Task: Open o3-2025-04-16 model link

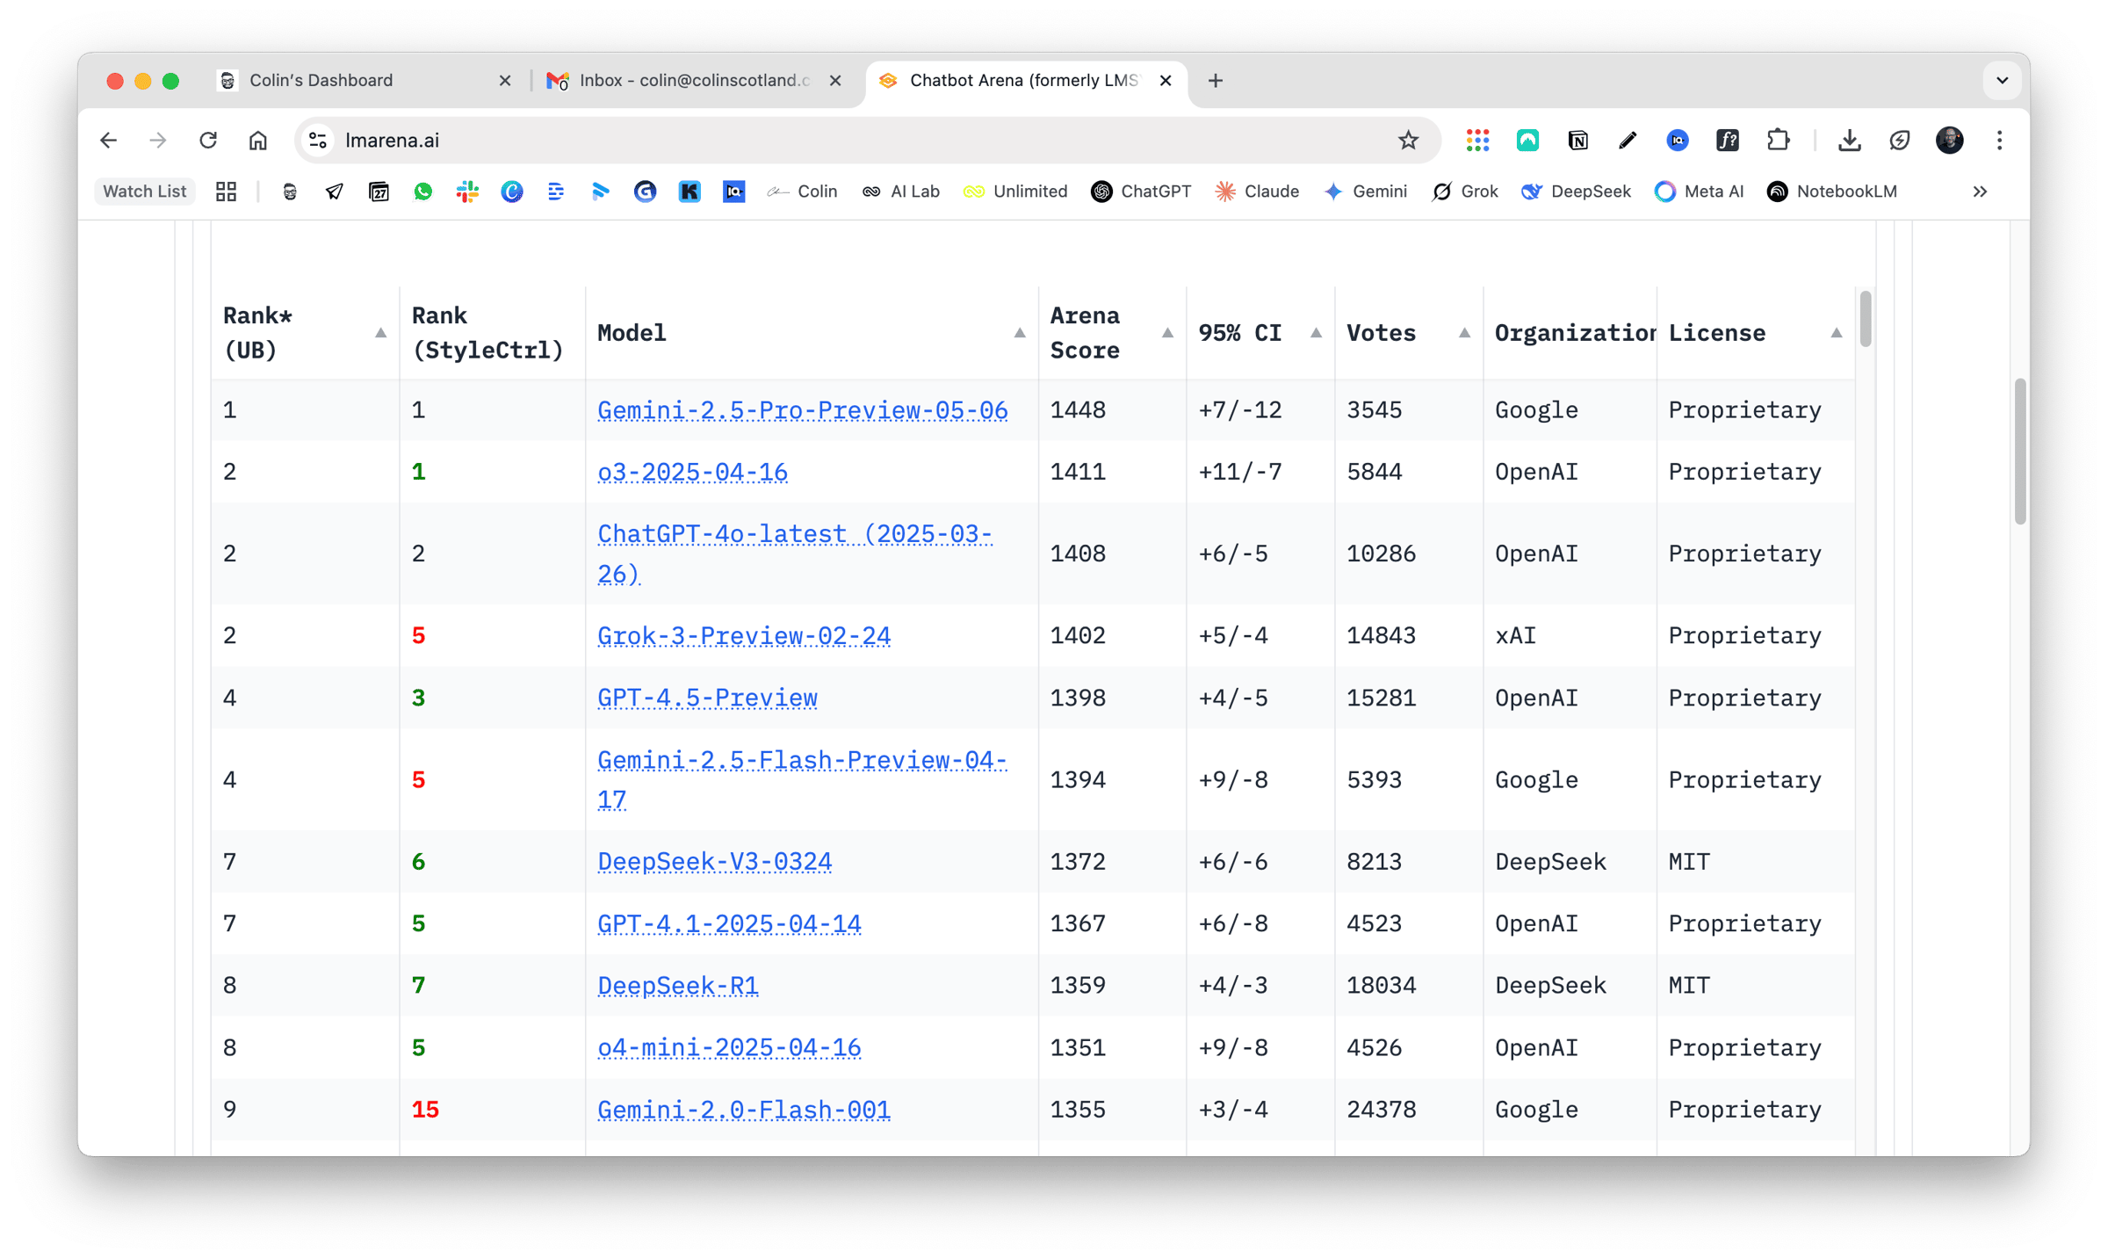Action: 692,473
